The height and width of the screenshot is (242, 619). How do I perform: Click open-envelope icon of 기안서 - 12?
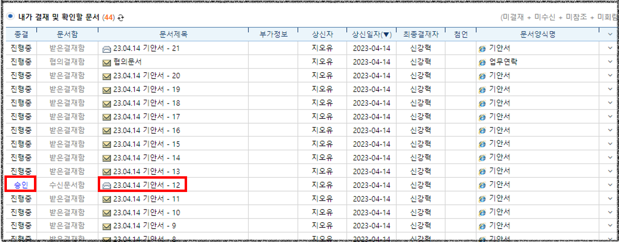[107, 186]
